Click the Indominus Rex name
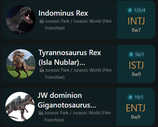This screenshot has height=127, width=158. click(x=63, y=13)
